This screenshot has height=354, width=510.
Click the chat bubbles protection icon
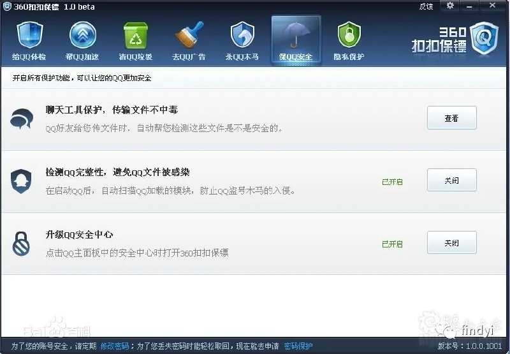[x=22, y=119]
